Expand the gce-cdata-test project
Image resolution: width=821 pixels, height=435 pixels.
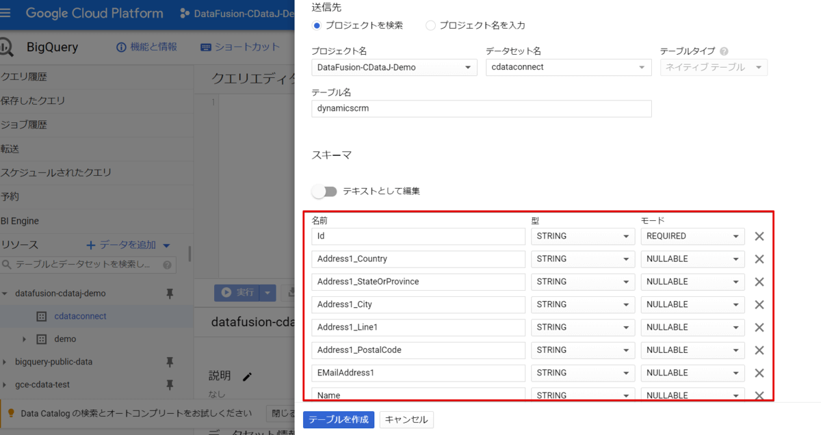coord(5,385)
